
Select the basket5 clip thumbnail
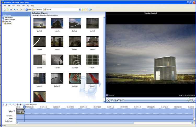57,42
